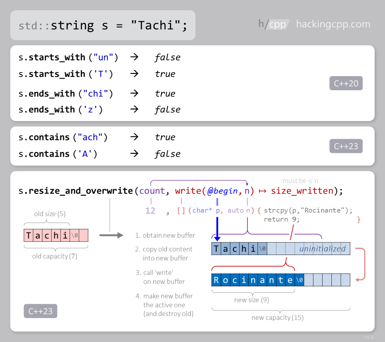
Task: Click the @begin parameter
Action: (x=222, y=191)
